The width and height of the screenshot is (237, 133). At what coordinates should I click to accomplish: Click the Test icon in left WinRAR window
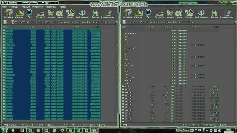(30, 13)
